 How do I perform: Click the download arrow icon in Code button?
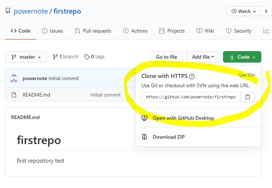pyautogui.click(x=232, y=57)
